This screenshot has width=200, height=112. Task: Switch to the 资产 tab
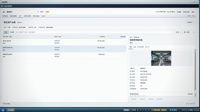click(20, 16)
